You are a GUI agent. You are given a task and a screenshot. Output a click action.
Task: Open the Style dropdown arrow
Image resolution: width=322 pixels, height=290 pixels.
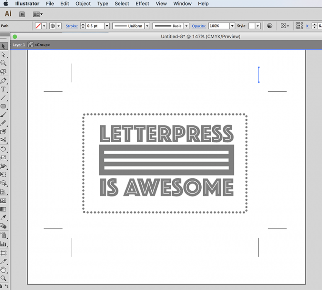(x=258, y=26)
